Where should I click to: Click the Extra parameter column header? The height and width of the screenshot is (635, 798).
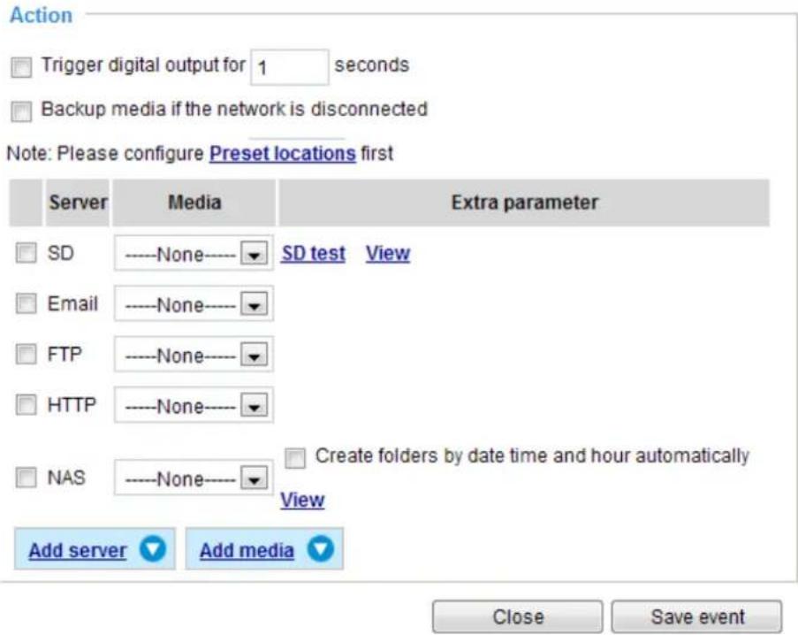click(524, 203)
